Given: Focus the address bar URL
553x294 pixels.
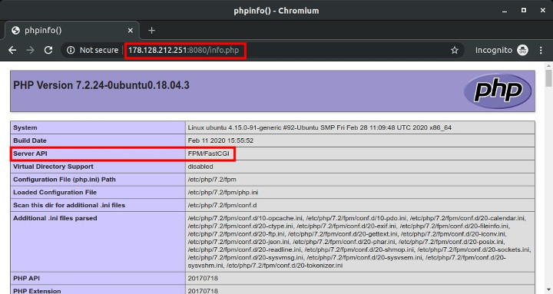Looking at the screenshot, I should pyautogui.click(x=184, y=50).
